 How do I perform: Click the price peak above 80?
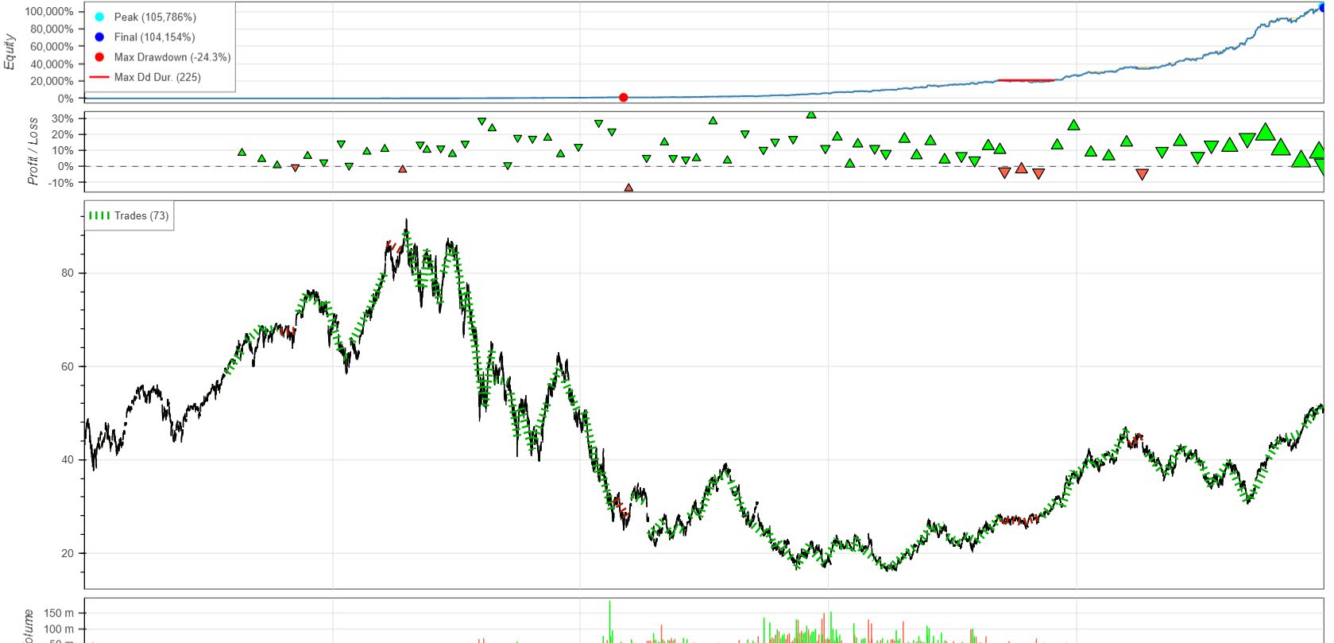tap(407, 223)
